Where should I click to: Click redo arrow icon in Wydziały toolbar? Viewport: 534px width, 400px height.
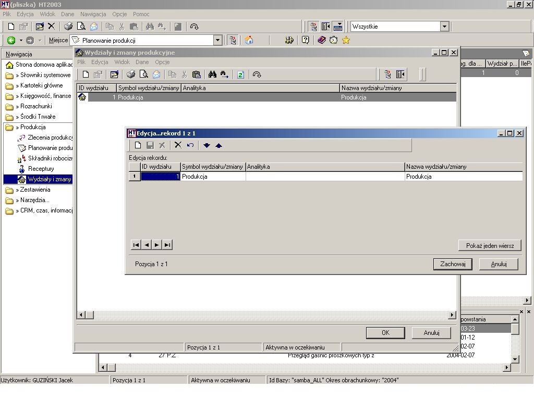[257, 74]
